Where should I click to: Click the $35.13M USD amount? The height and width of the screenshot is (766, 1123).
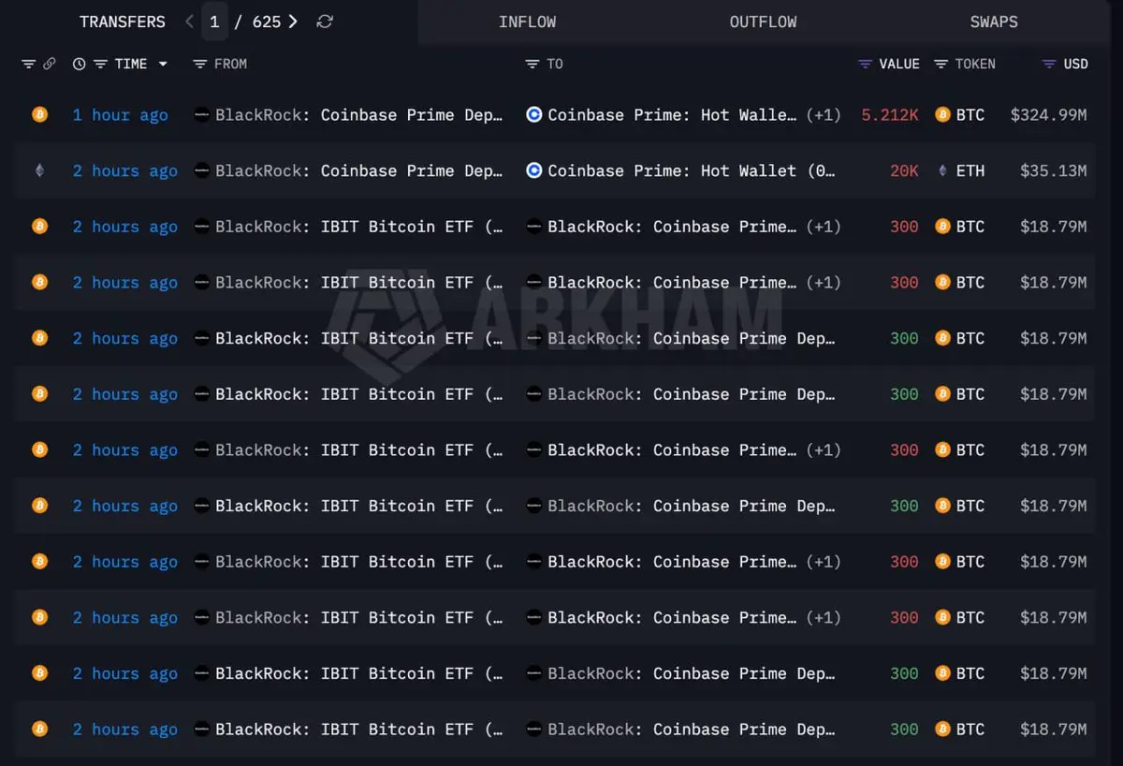point(1054,170)
